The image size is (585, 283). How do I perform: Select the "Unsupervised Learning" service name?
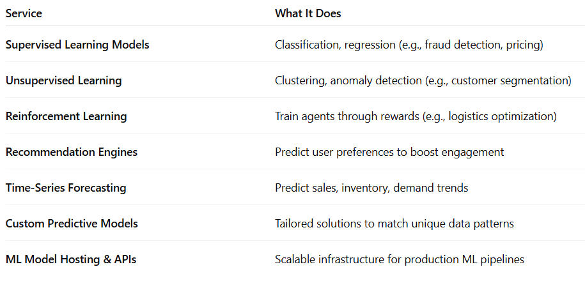tap(63, 80)
